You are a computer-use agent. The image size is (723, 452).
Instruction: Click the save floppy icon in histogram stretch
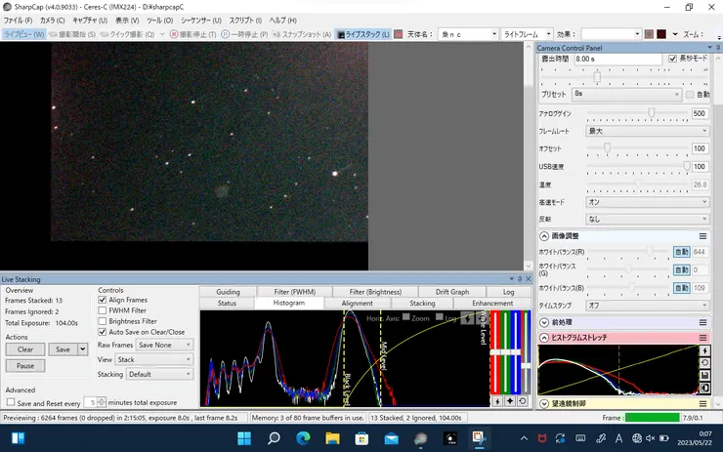click(x=704, y=376)
